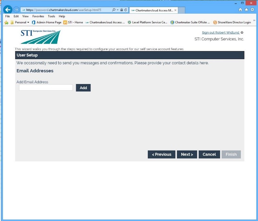Click the Home icon in browser toolbar
Screen dimensions: 258x221
tap(240, 10)
